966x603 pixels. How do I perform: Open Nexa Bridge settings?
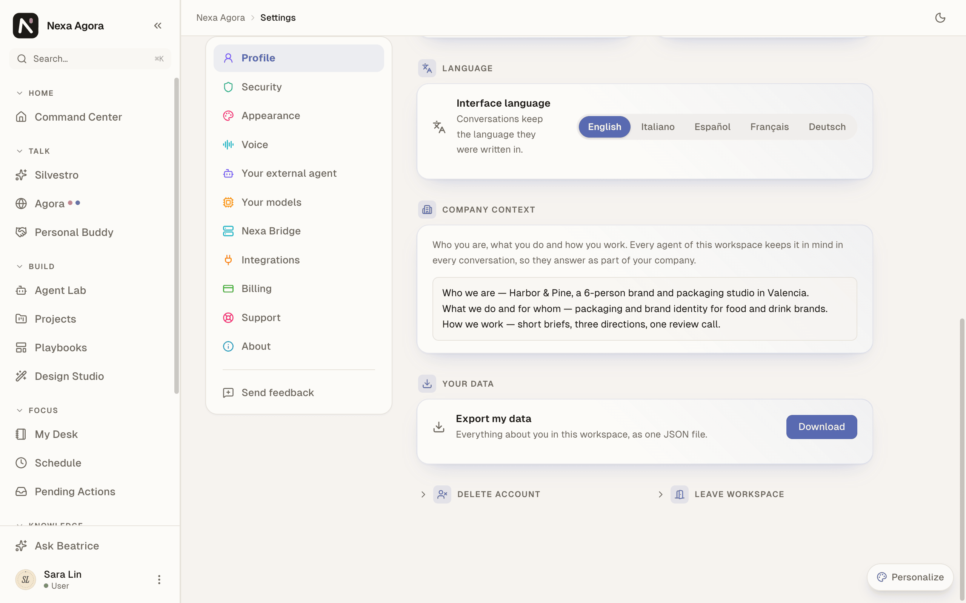[x=298, y=231]
